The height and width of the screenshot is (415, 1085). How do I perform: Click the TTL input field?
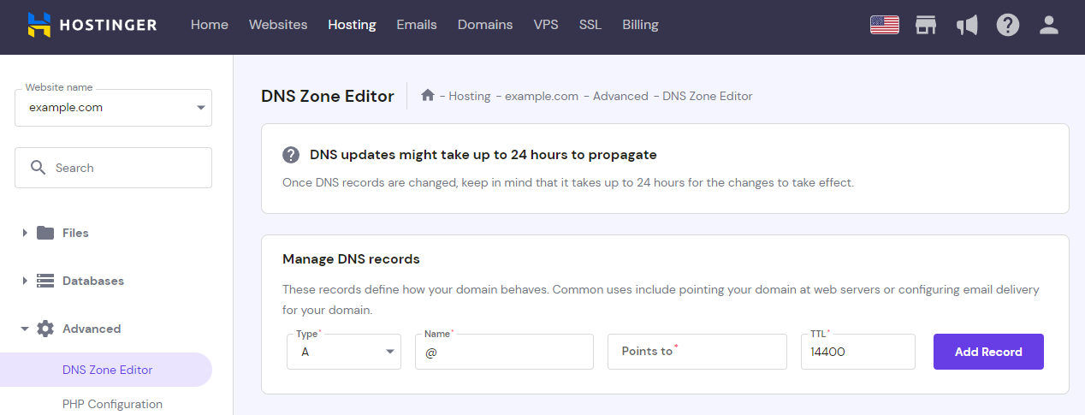tap(857, 352)
